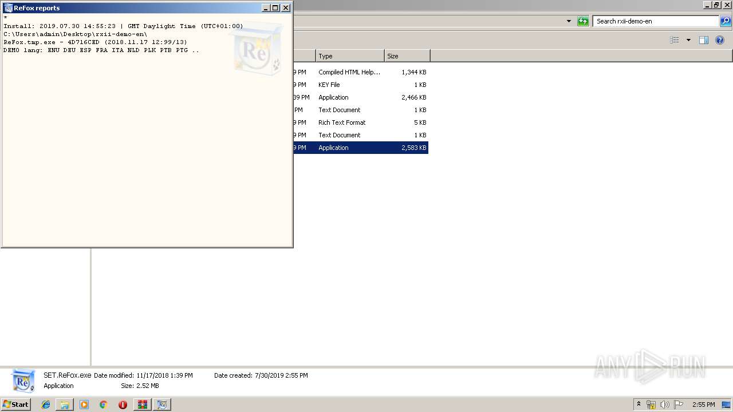Open the WinRAR taskbar button

click(x=142, y=405)
